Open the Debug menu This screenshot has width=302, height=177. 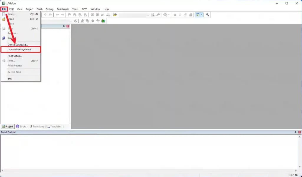click(x=50, y=9)
